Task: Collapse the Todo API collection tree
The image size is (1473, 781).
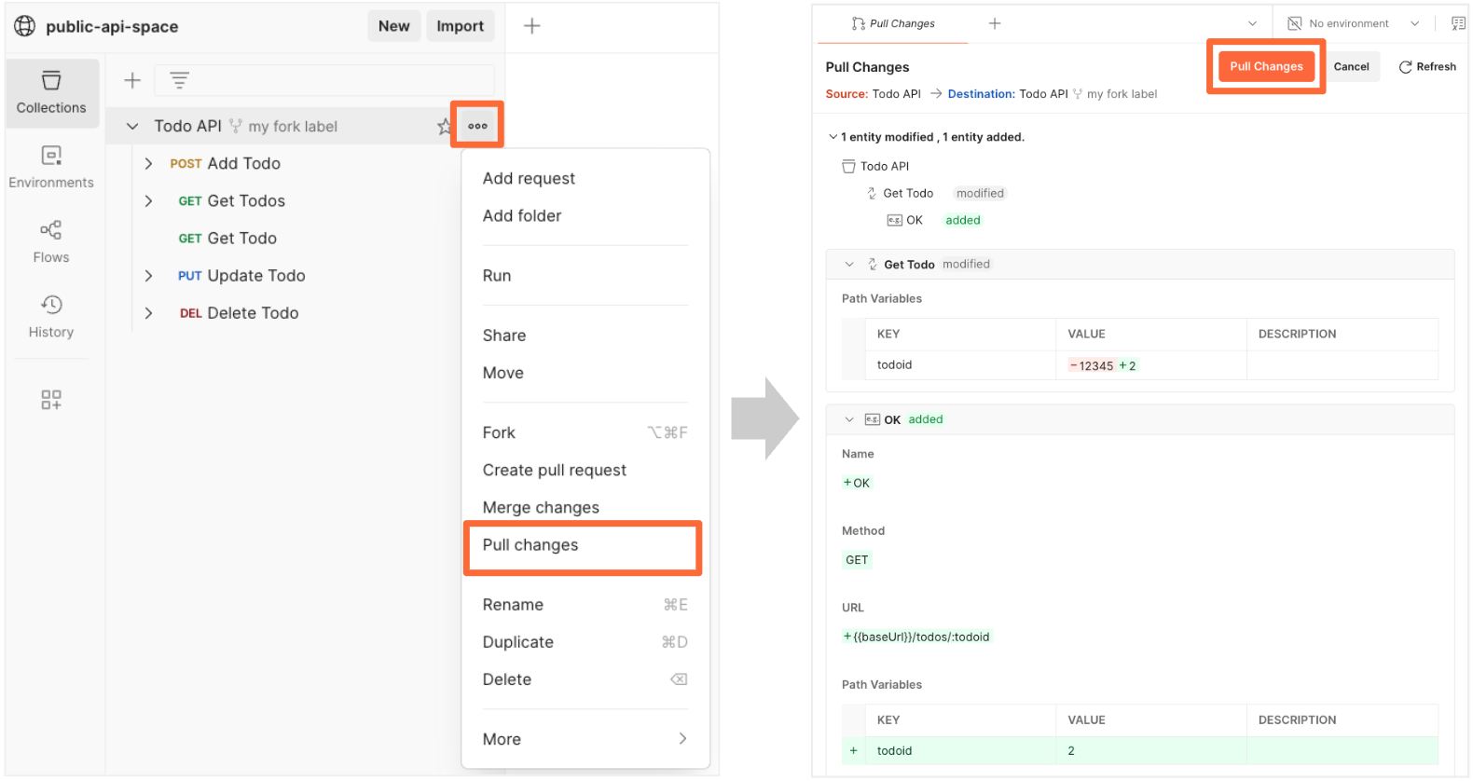Action: [x=132, y=127]
